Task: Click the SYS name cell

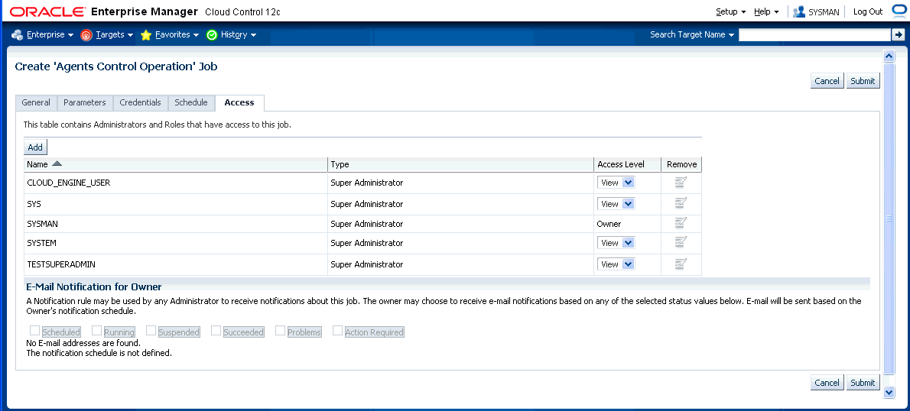Action: tap(176, 204)
